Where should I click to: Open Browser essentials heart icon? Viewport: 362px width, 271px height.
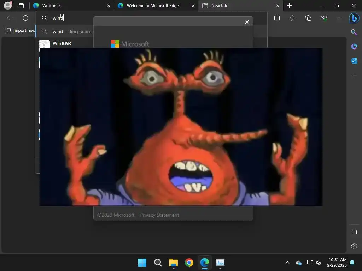click(x=324, y=18)
